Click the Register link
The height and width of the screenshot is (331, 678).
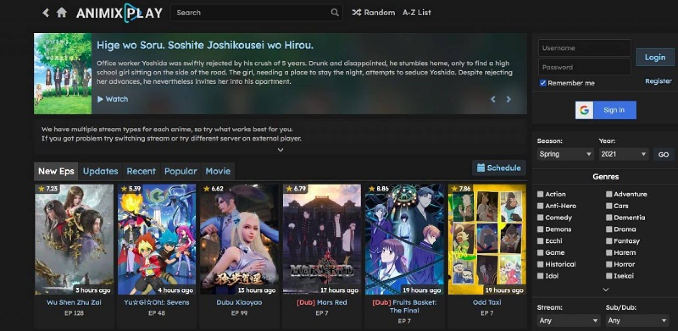[658, 81]
